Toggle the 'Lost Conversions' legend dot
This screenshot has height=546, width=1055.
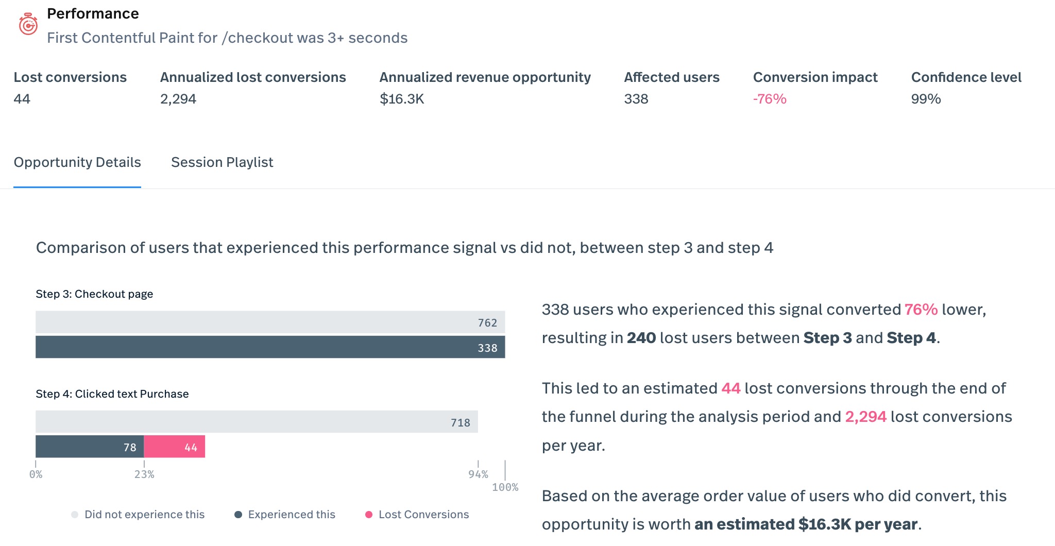click(x=369, y=515)
